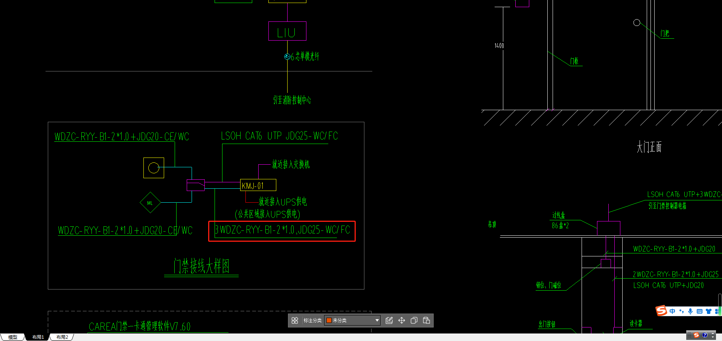Viewport: 722px width, 341px height.
Task: Select the lower WDZC-RYY-B1-2*1.0+JDG20-CE/WC label
Action: (125, 230)
